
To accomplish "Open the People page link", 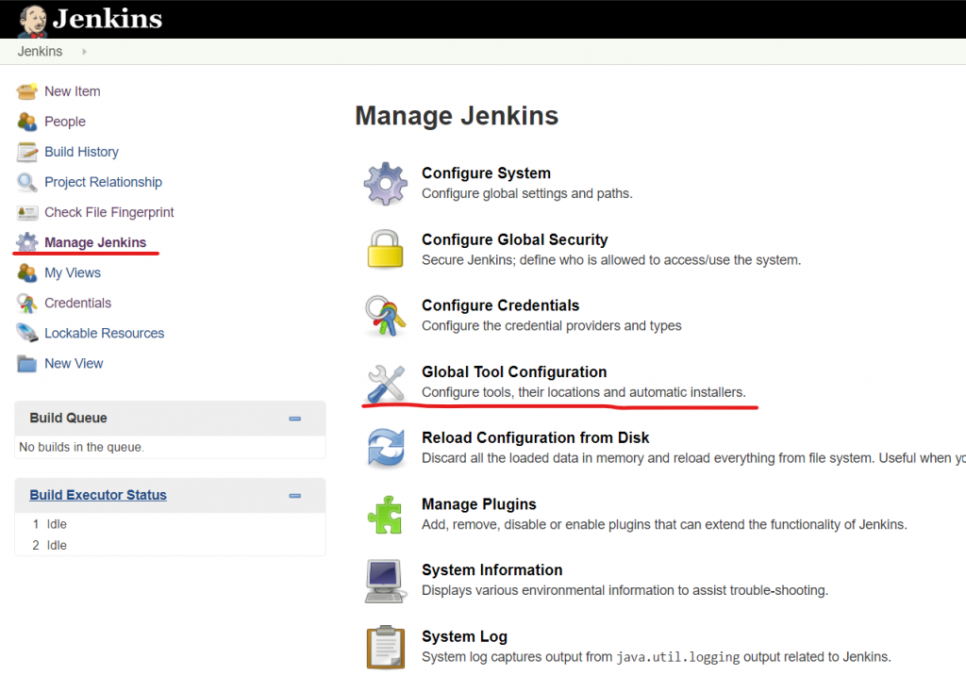I will [65, 122].
